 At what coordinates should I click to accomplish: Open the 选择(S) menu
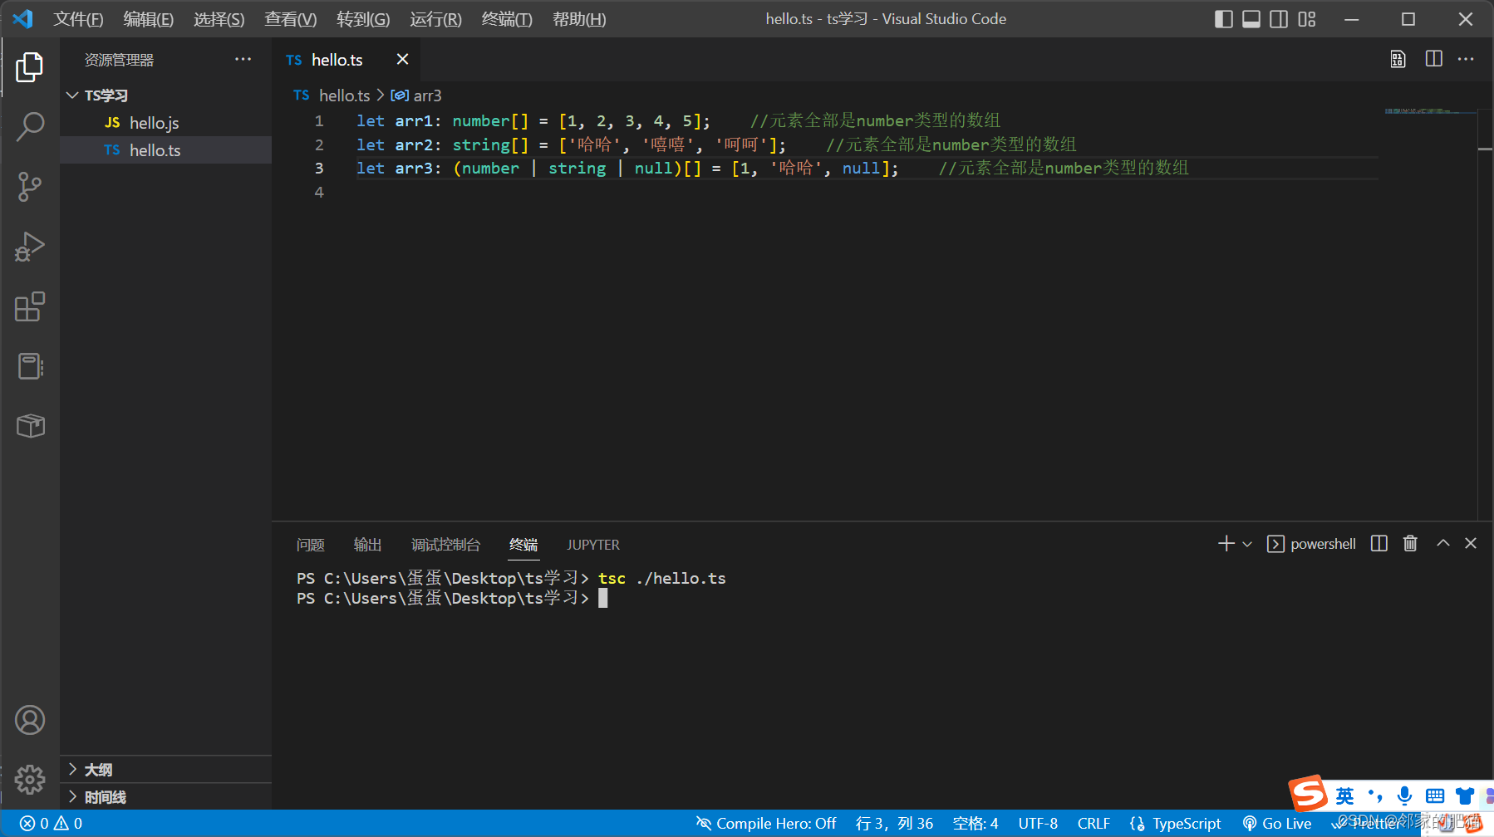[219, 19]
